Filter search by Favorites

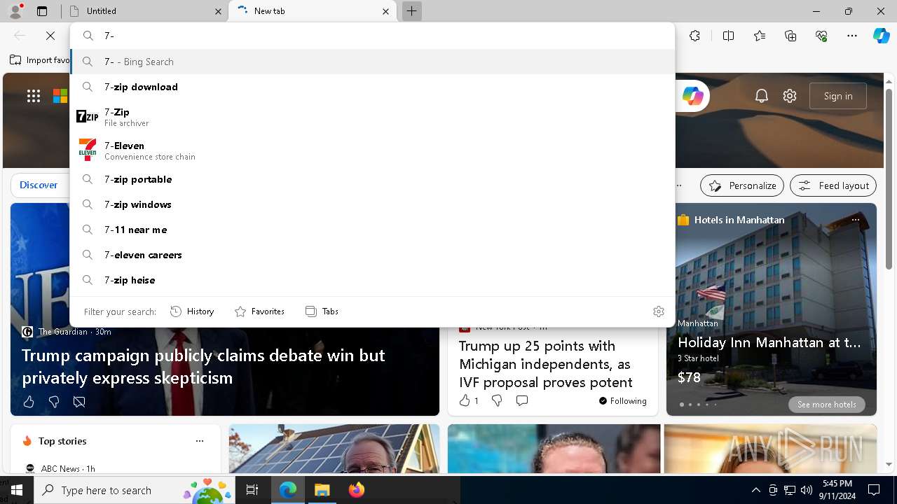[259, 311]
